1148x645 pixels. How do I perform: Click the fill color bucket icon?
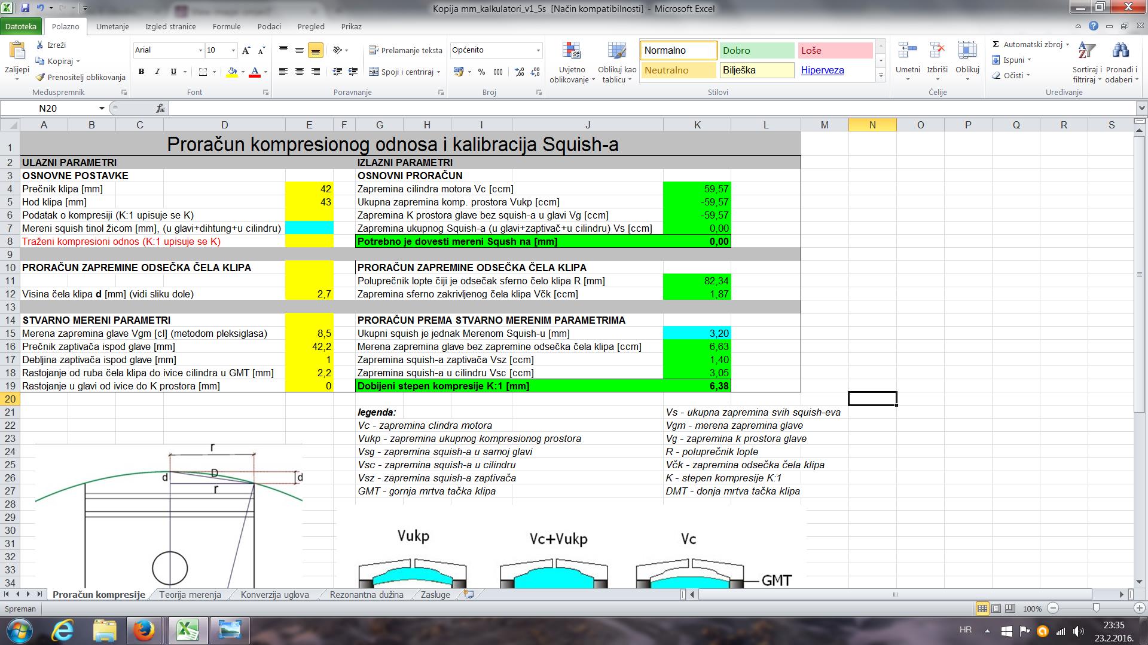click(x=233, y=72)
